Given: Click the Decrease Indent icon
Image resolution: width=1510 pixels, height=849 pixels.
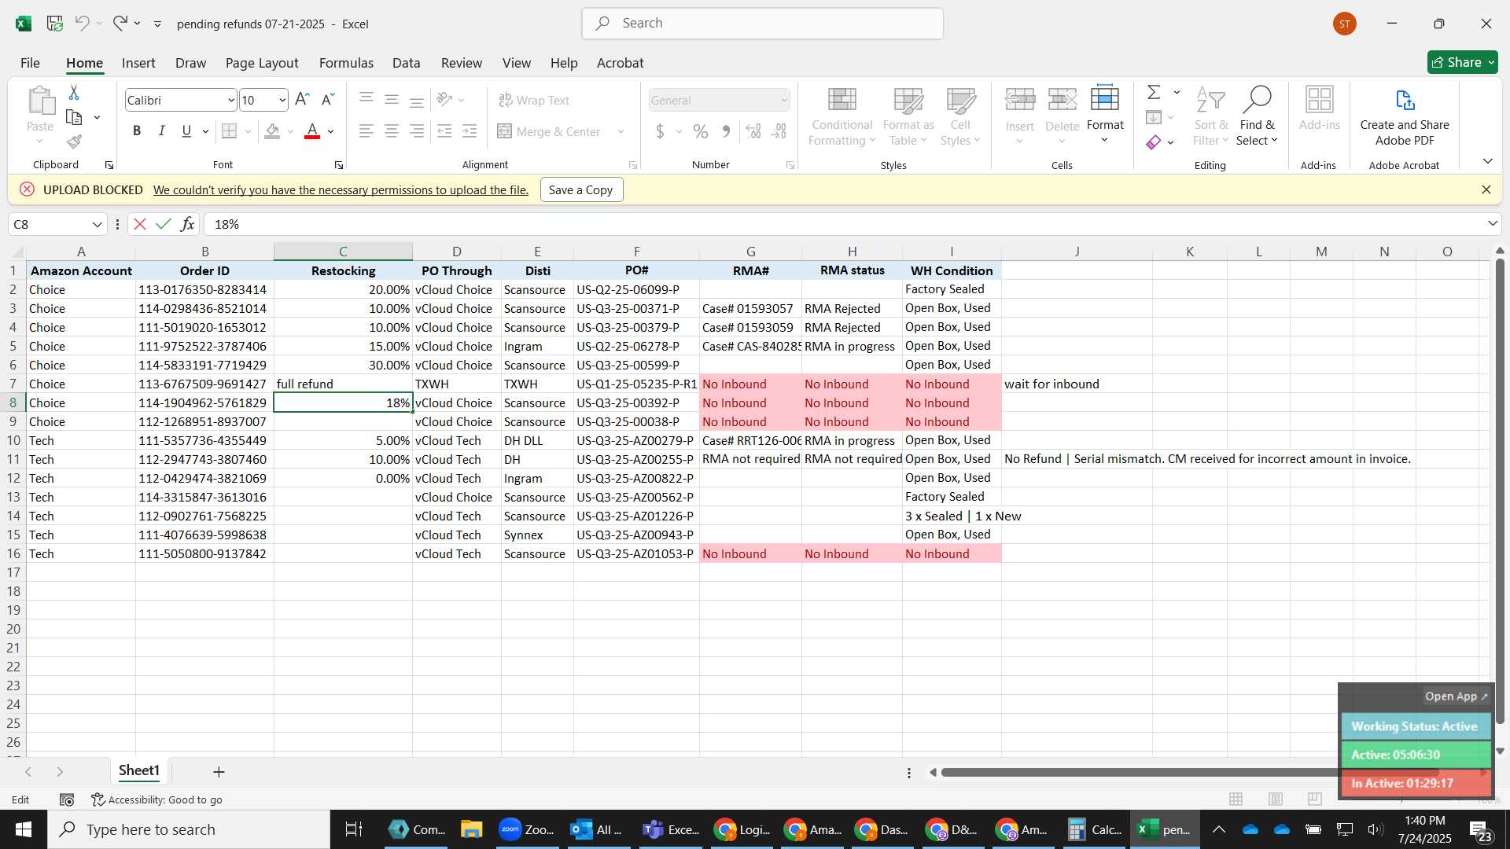Looking at the screenshot, I should tap(444, 131).
